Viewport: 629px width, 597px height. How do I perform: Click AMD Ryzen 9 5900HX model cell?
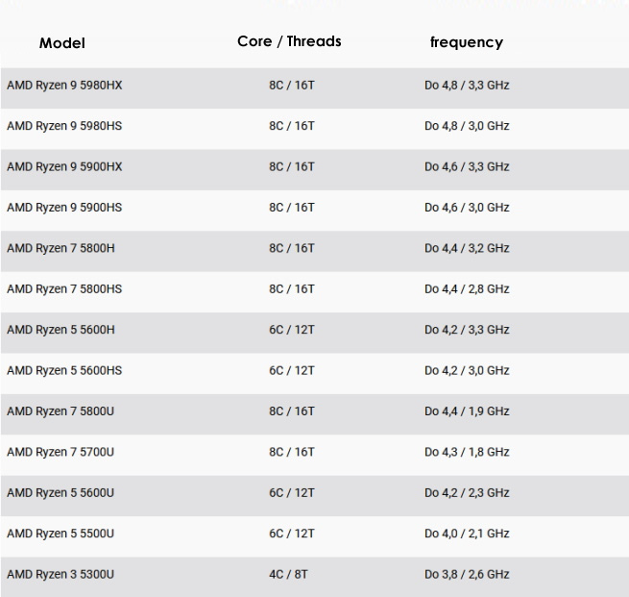click(64, 166)
